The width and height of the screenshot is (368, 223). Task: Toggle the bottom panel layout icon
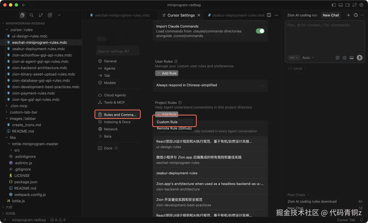341,5
